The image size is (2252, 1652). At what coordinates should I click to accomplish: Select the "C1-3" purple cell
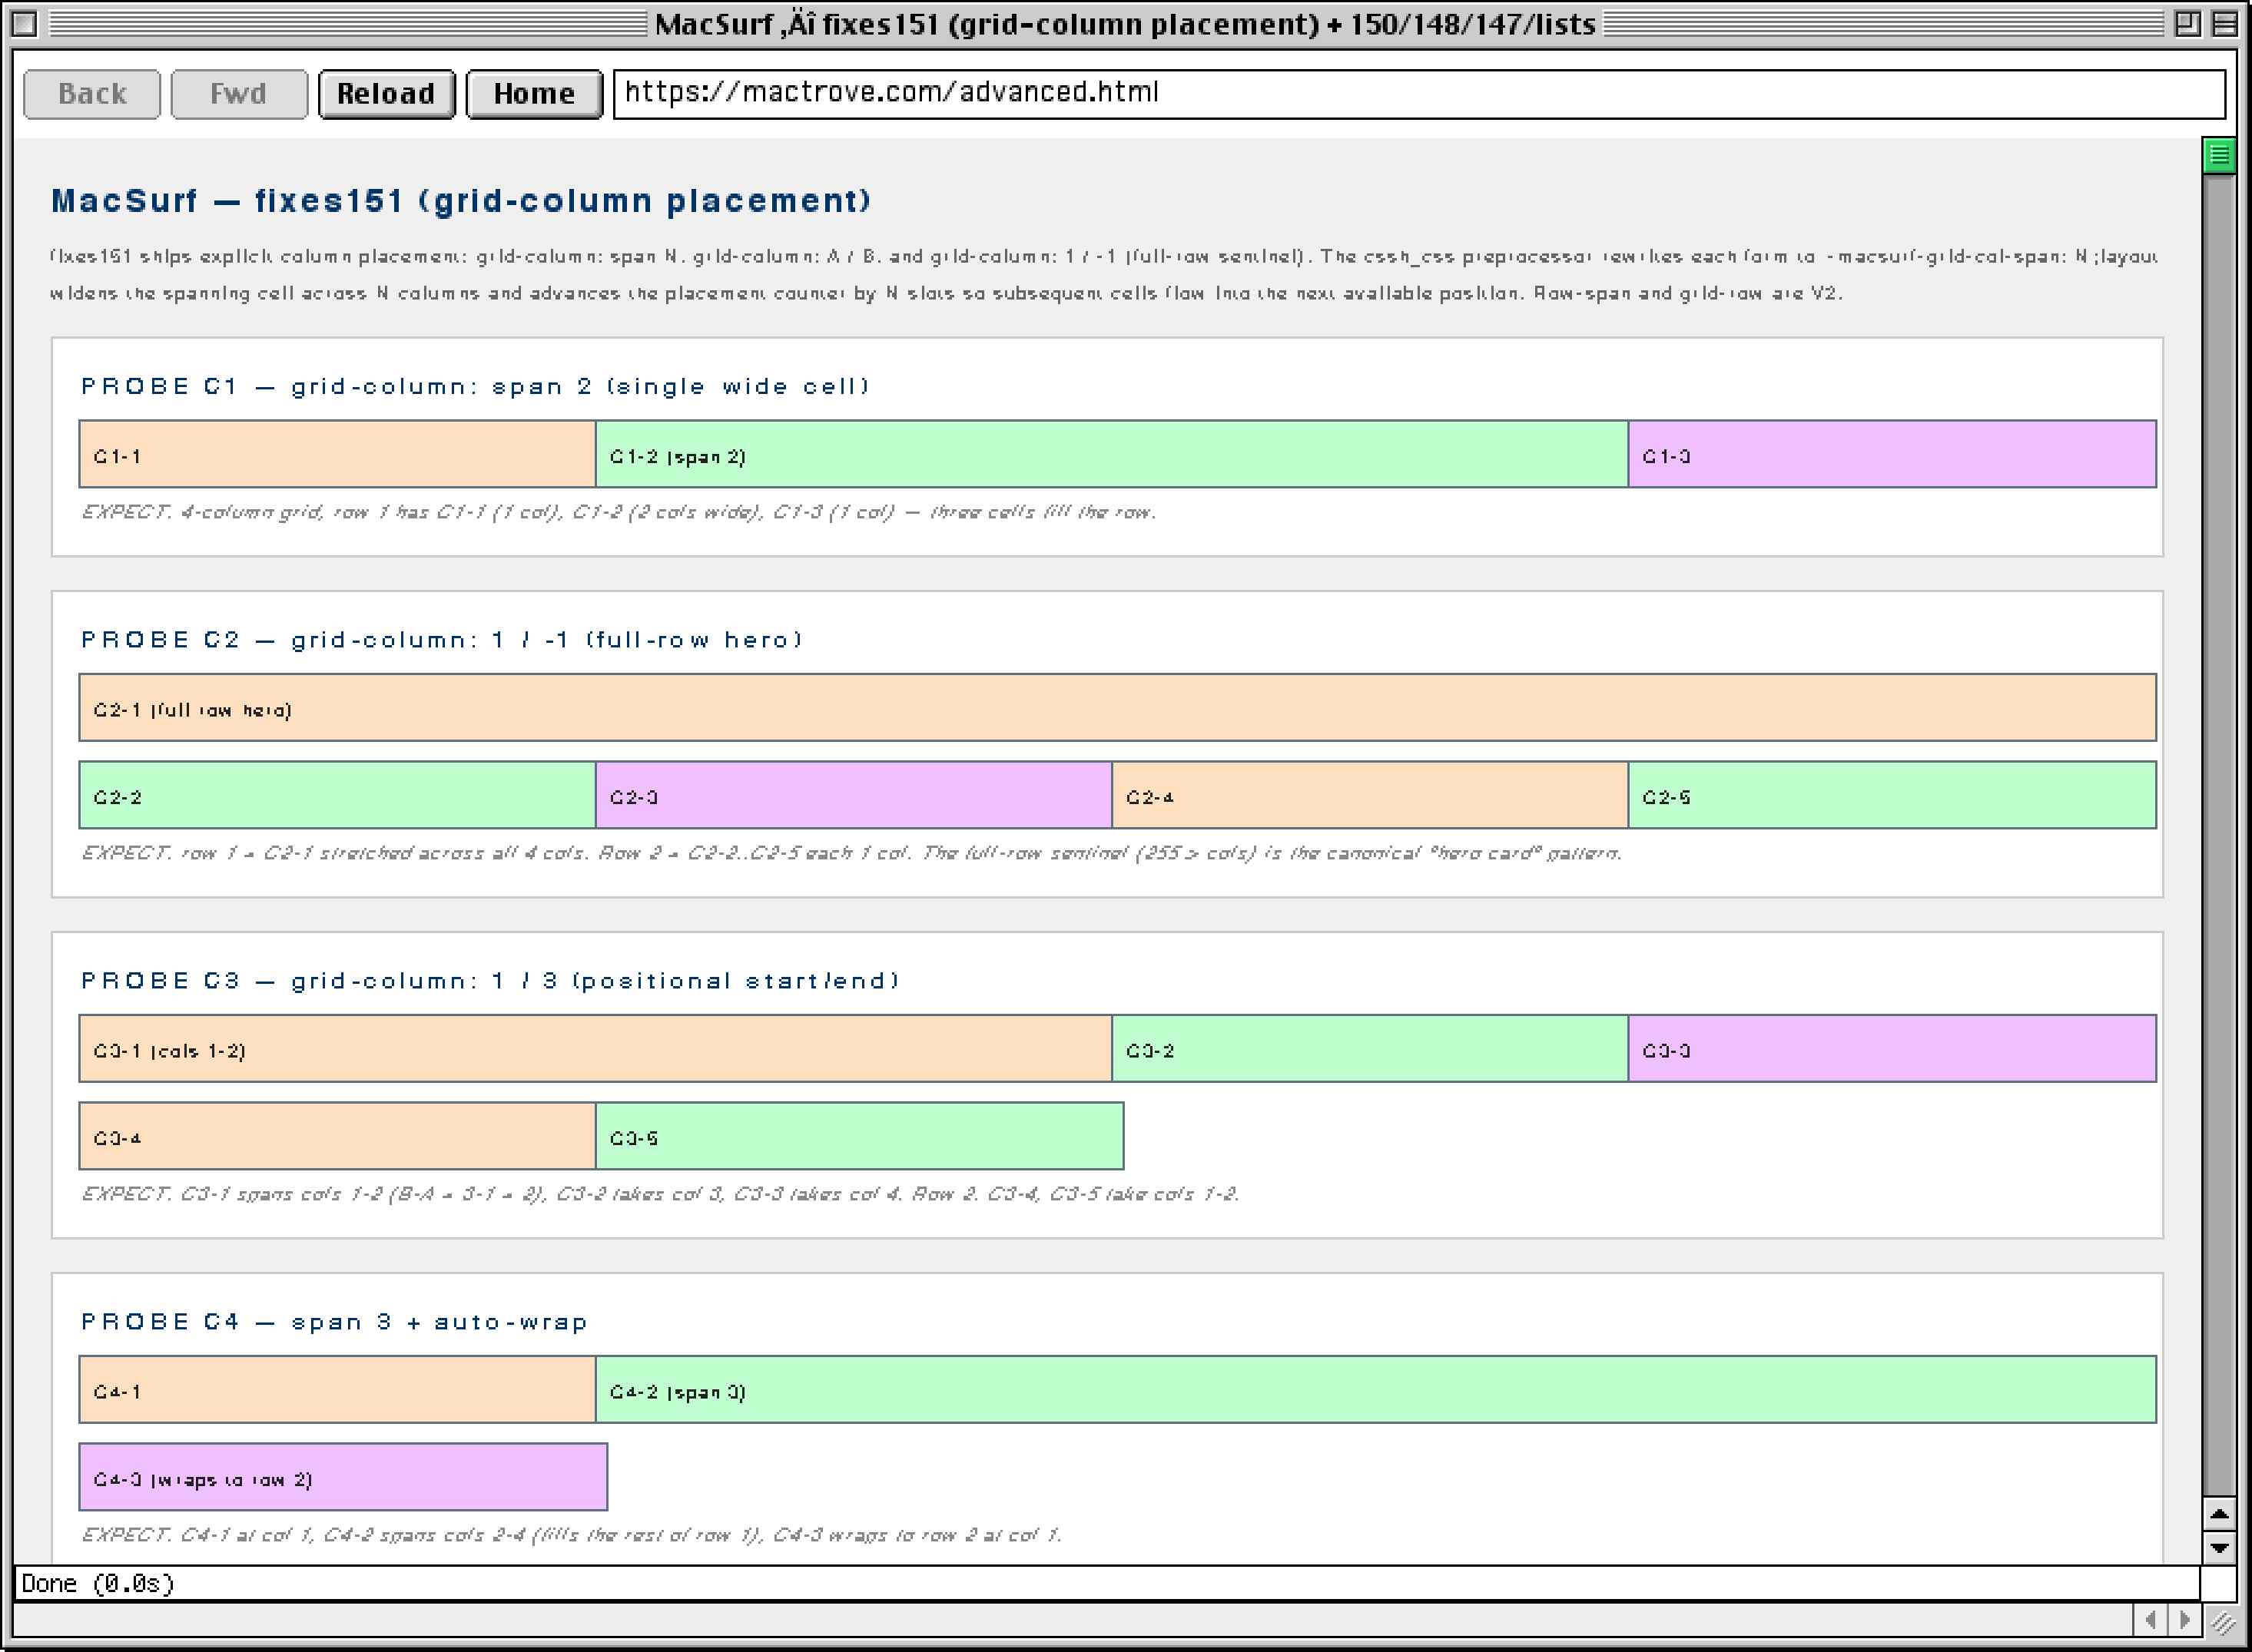(1893, 455)
